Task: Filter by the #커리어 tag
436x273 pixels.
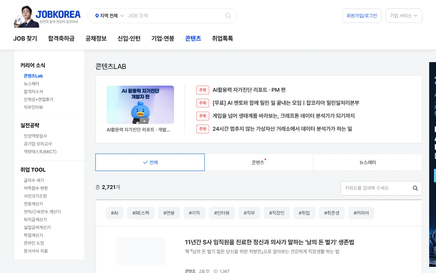Action: click(361, 213)
